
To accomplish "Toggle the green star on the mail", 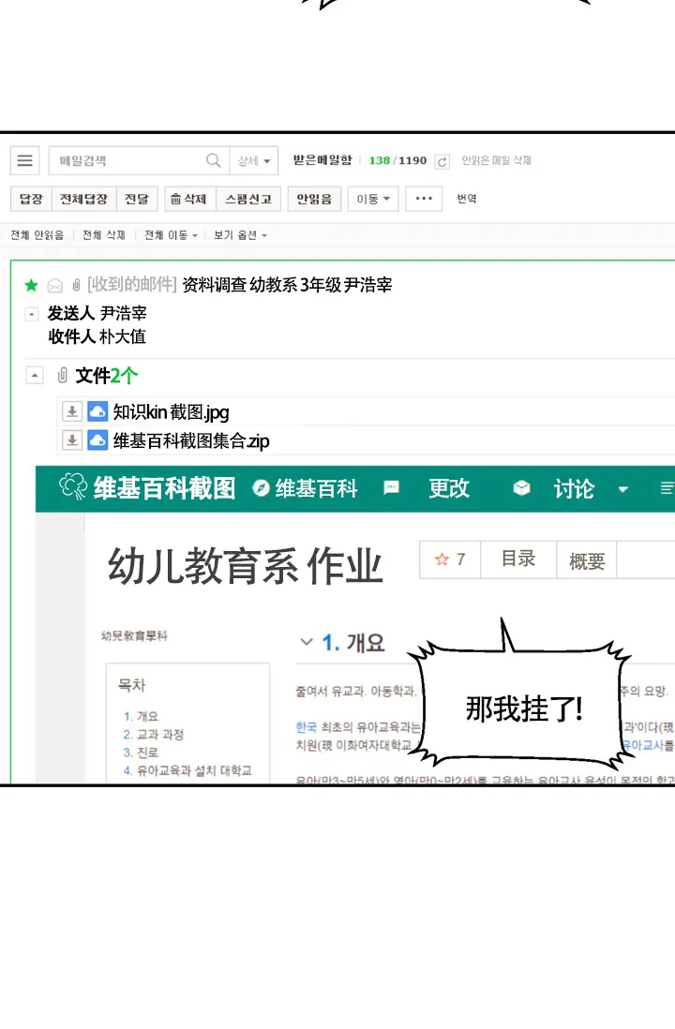I will pyautogui.click(x=31, y=286).
